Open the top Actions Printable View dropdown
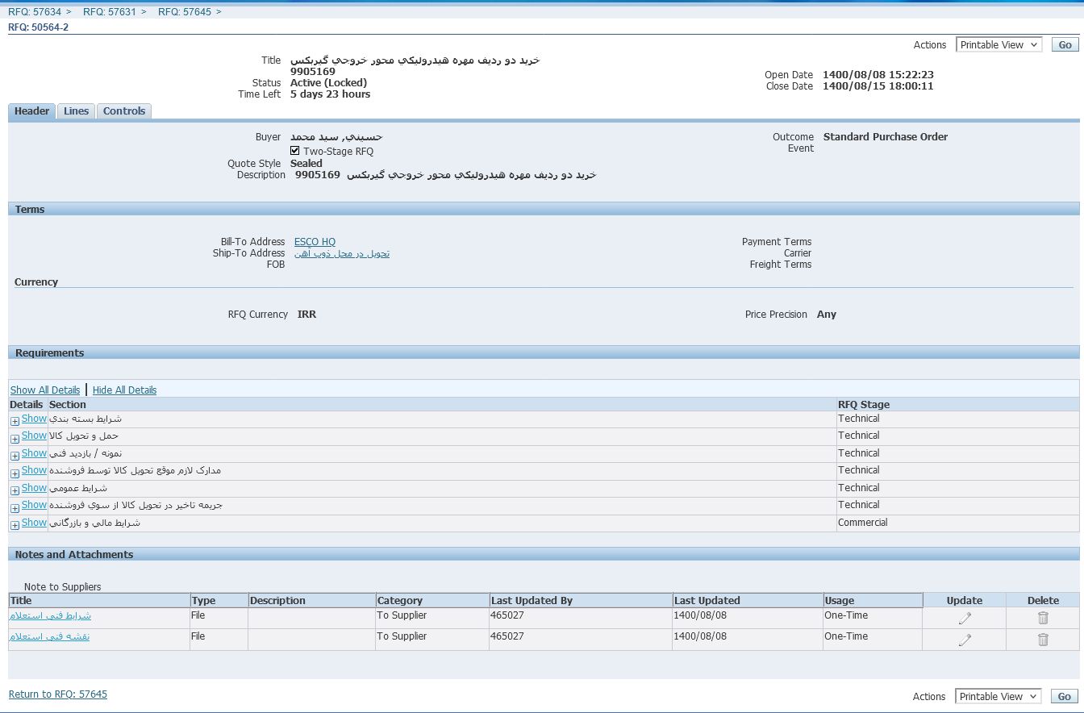Viewport: 1084px width, 713px height. coord(999,45)
